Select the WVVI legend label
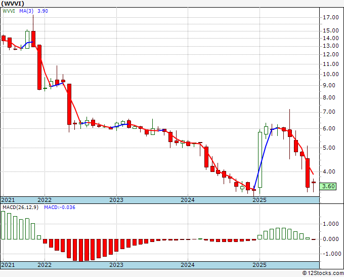 coord(9,11)
